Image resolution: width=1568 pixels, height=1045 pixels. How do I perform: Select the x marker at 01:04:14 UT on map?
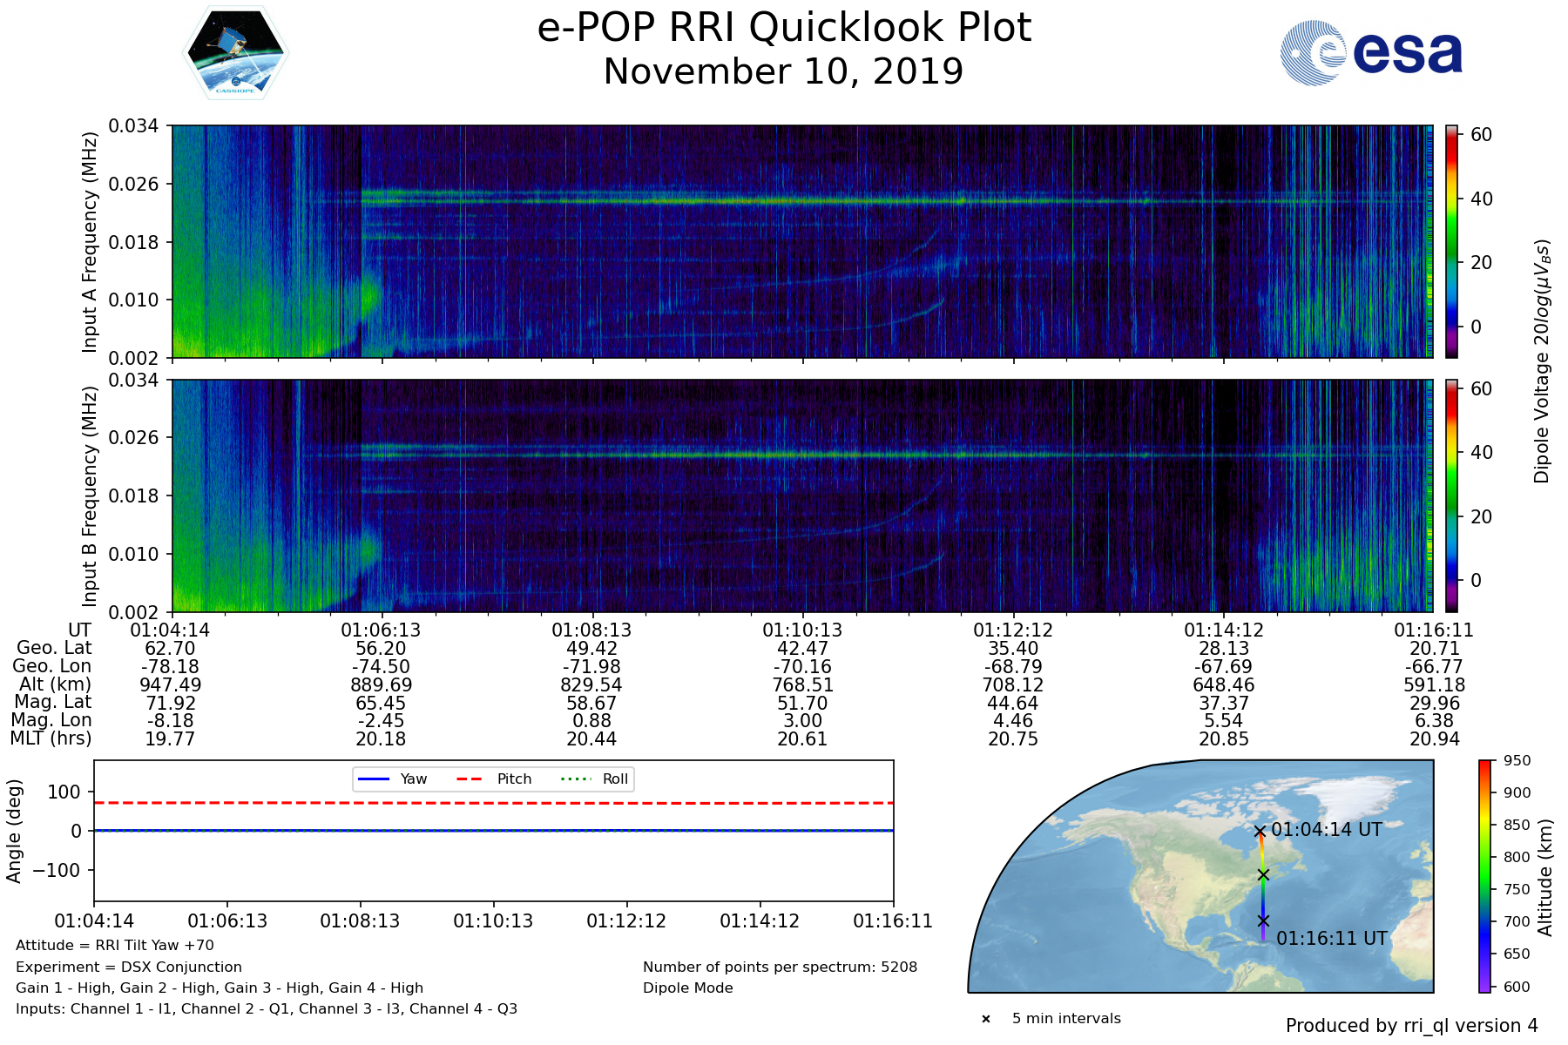(1260, 832)
